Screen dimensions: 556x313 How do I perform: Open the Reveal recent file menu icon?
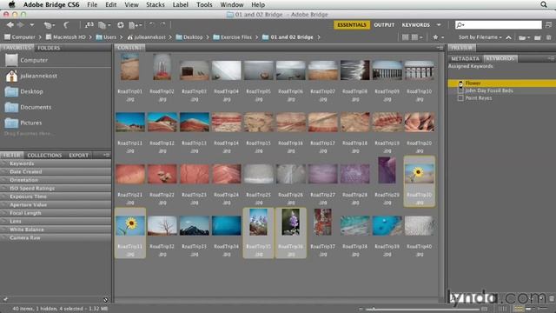click(x=49, y=25)
